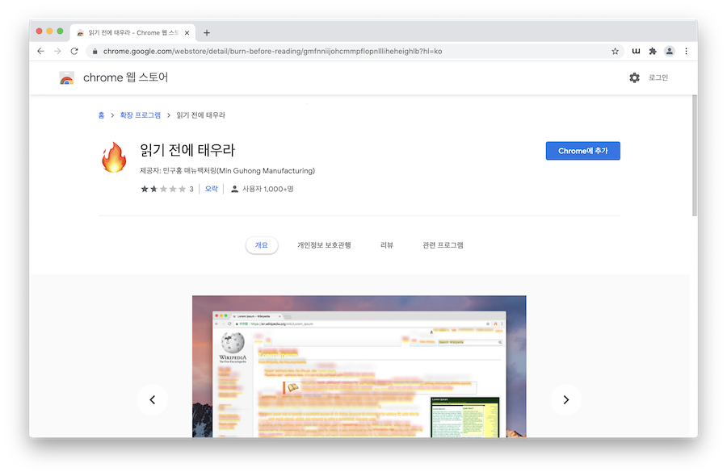Show the previous screenshot in carousel
The width and height of the screenshot is (727, 476).
152,399
